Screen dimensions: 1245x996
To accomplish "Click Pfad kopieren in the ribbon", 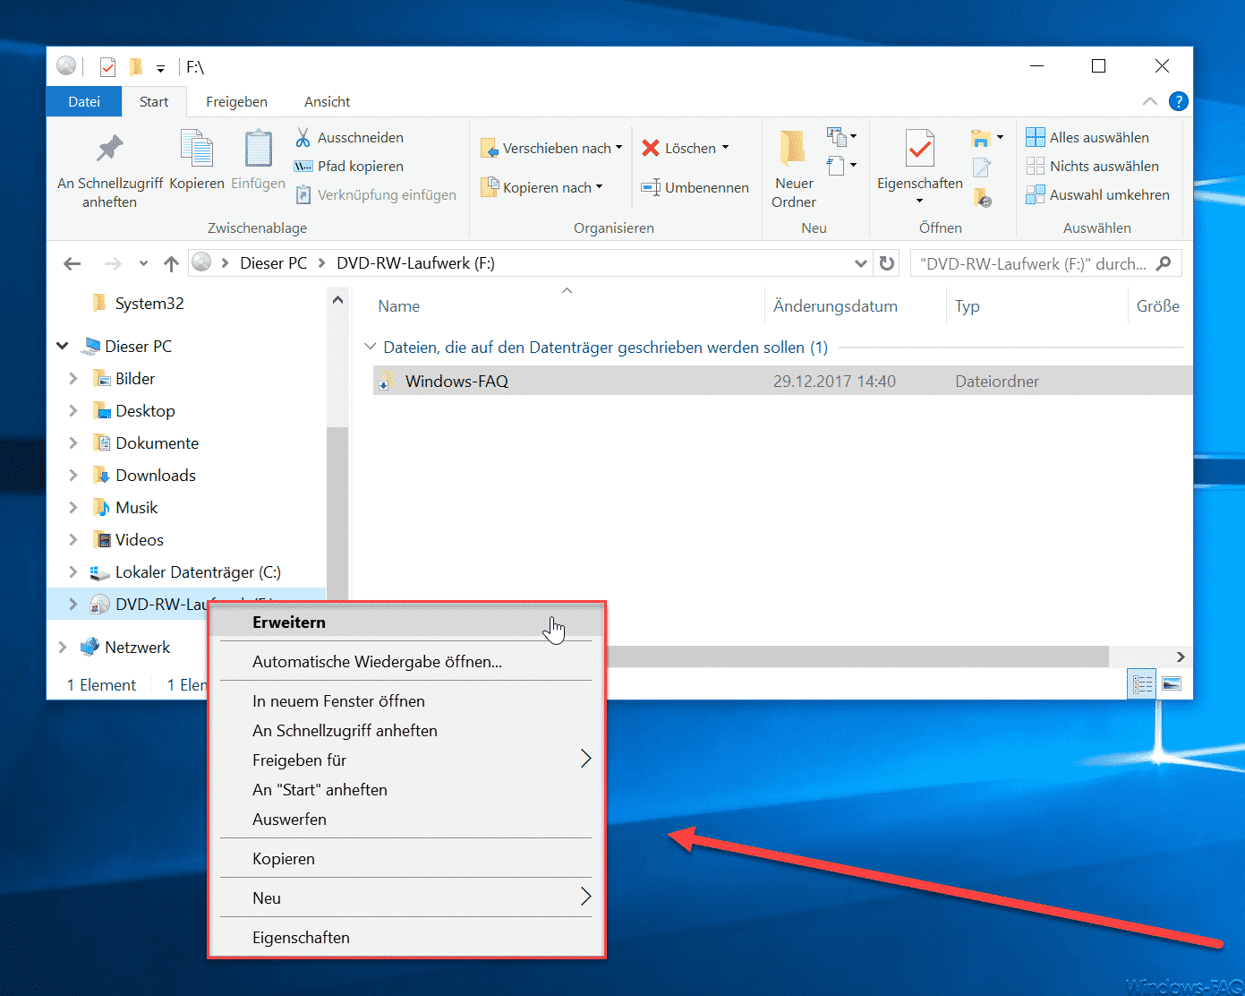I will pos(349,166).
